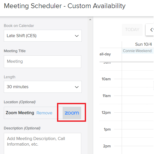Screen dimensions: 154x154
Task: Click empty all-day cell below Connie-Weekend
Action: pyautogui.click(x=137, y=57)
